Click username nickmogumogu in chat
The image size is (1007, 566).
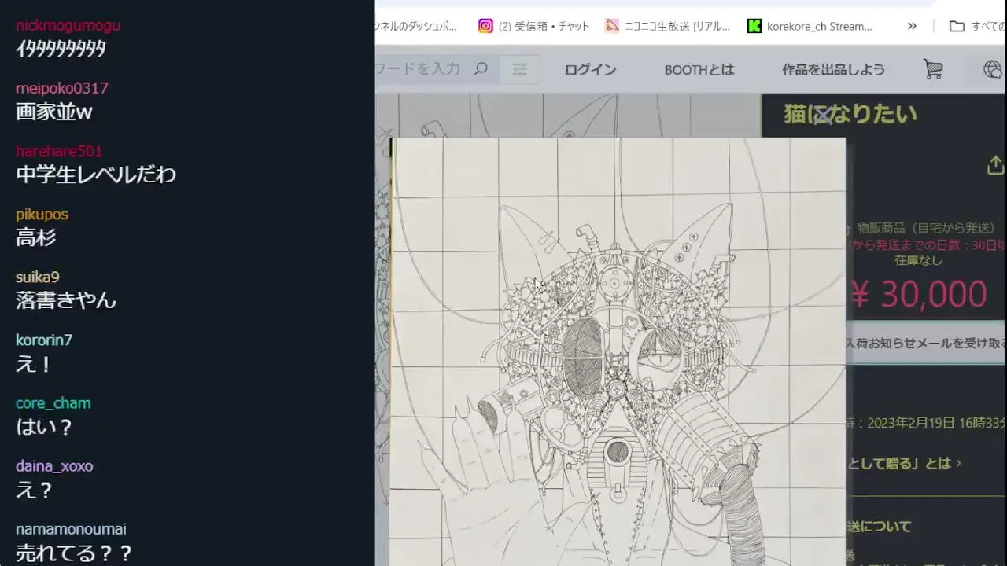pos(68,25)
